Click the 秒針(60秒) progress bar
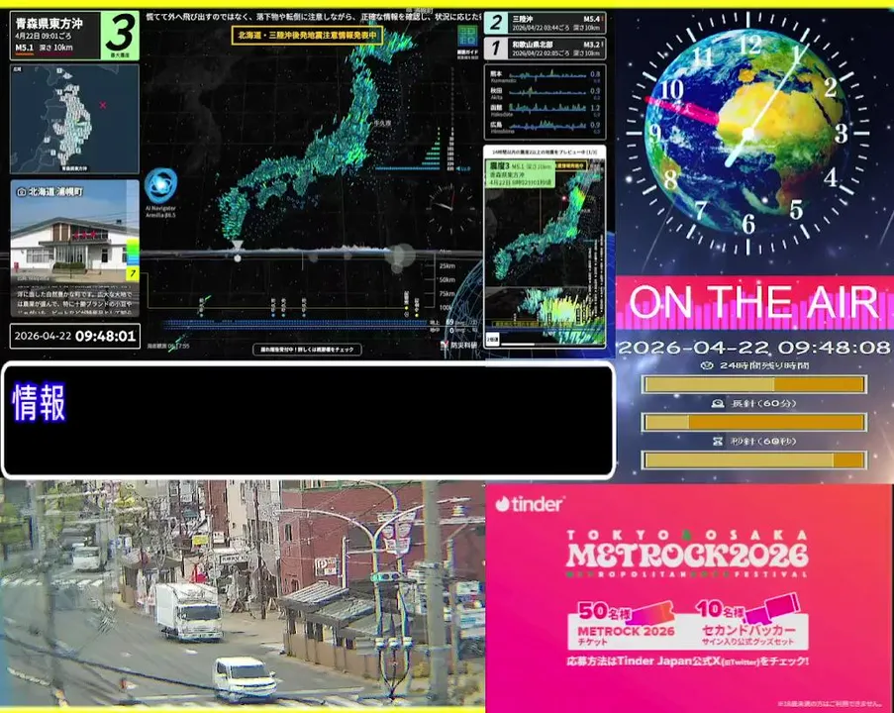894x713 pixels. point(754,459)
